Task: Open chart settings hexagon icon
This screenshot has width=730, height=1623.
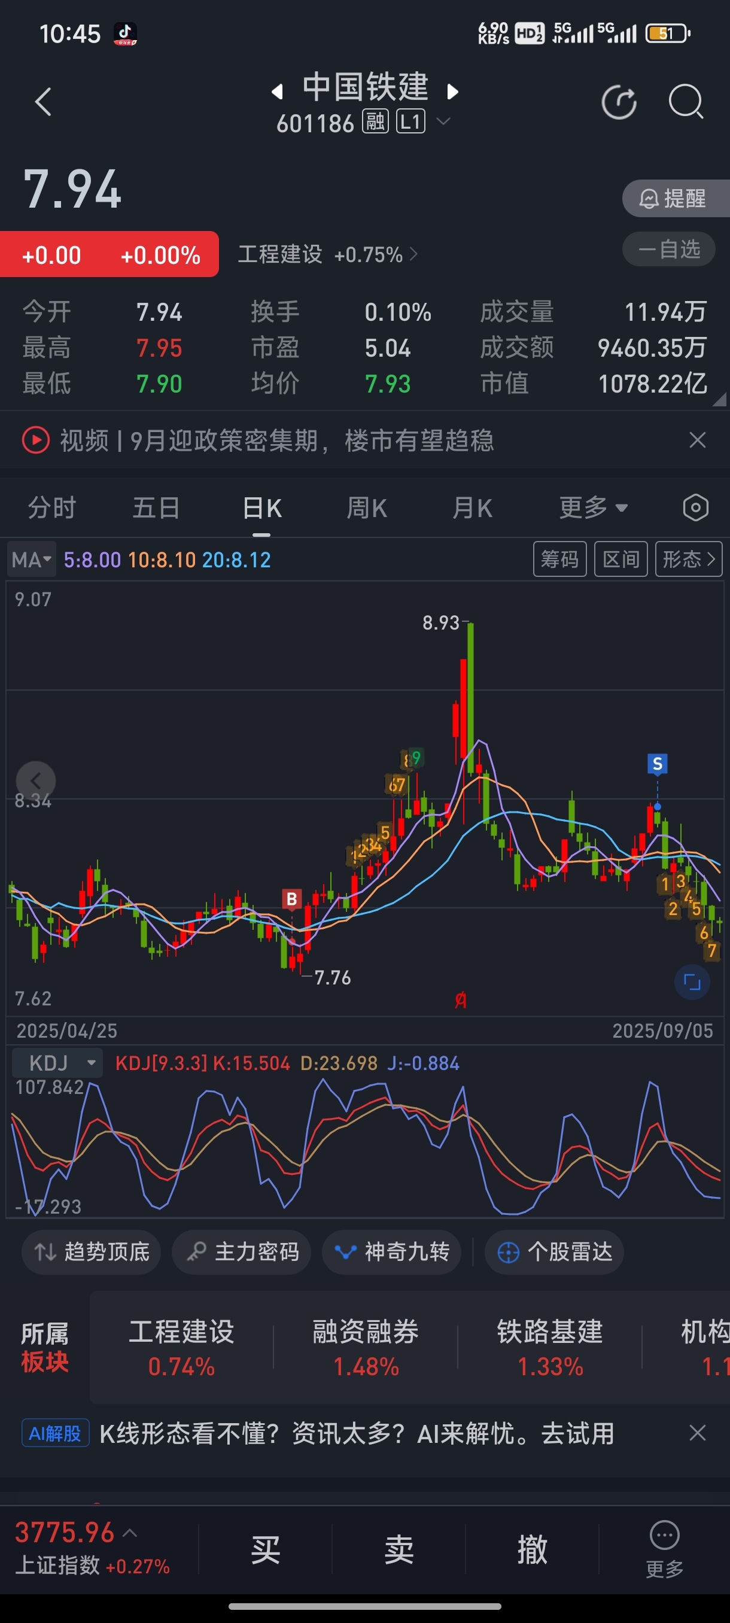Action: tap(695, 508)
